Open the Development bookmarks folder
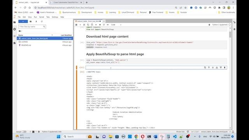The width and height of the screenshot is (249, 140). tap(85, 12)
